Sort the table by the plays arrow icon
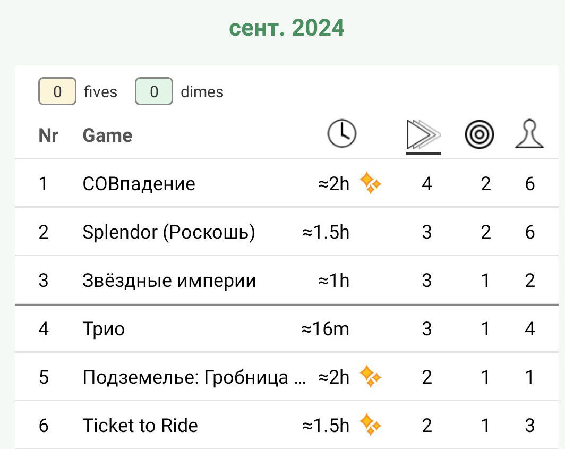The image size is (565, 449). [x=422, y=134]
